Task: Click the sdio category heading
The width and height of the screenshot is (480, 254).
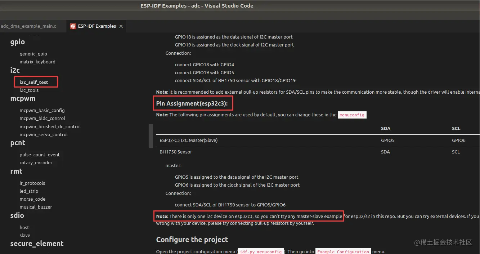Action: [17, 215]
